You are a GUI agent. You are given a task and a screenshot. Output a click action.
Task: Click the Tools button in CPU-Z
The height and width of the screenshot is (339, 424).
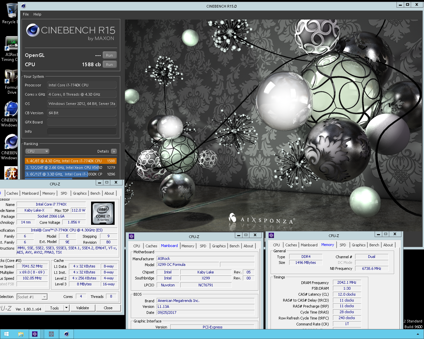55,308
